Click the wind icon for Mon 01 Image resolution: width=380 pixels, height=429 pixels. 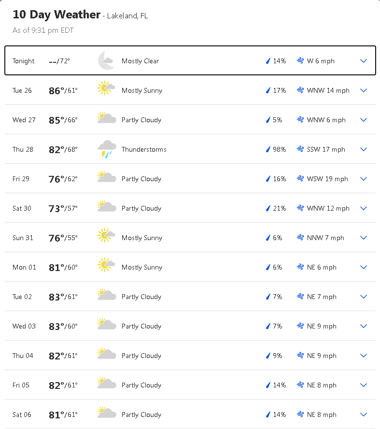300,267
